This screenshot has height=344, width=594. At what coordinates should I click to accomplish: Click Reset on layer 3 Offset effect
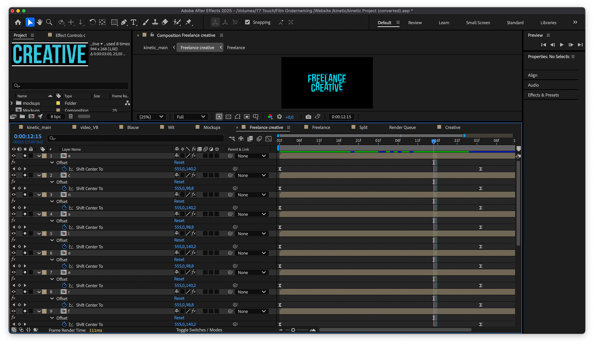click(179, 201)
